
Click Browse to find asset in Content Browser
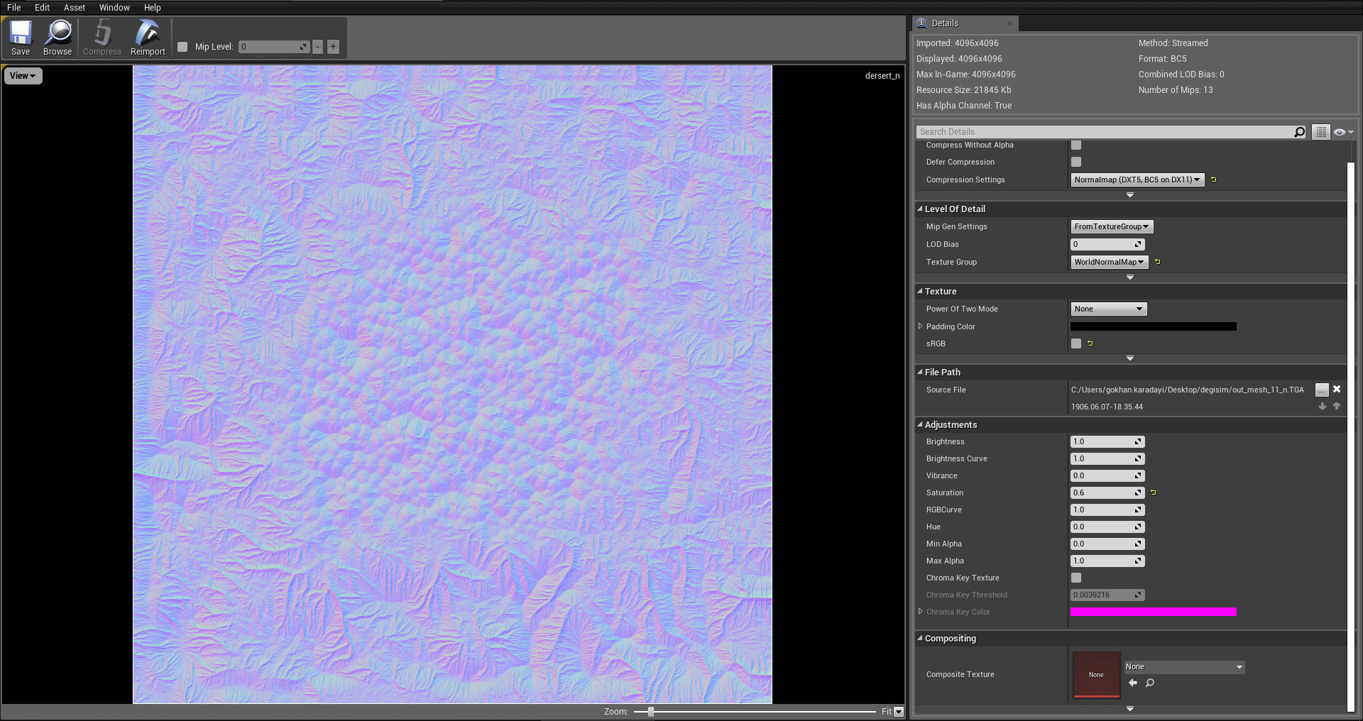point(58,38)
